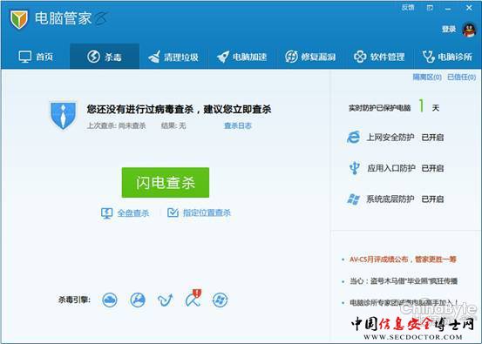This screenshot has height=344, width=482.
Task: Start the 闪电查杀 quick scan
Action: click(x=166, y=182)
